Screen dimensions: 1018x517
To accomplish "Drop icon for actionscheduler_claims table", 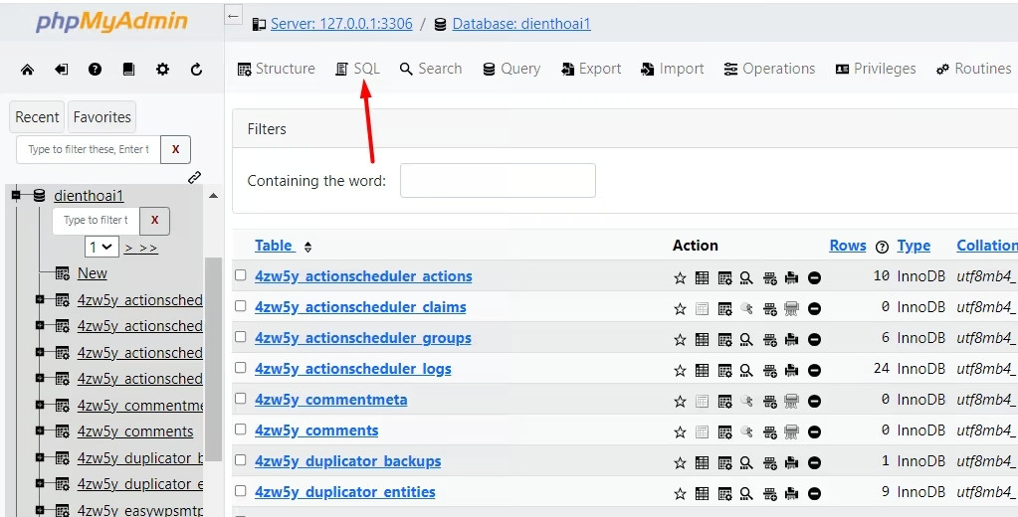I will pyautogui.click(x=814, y=309).
